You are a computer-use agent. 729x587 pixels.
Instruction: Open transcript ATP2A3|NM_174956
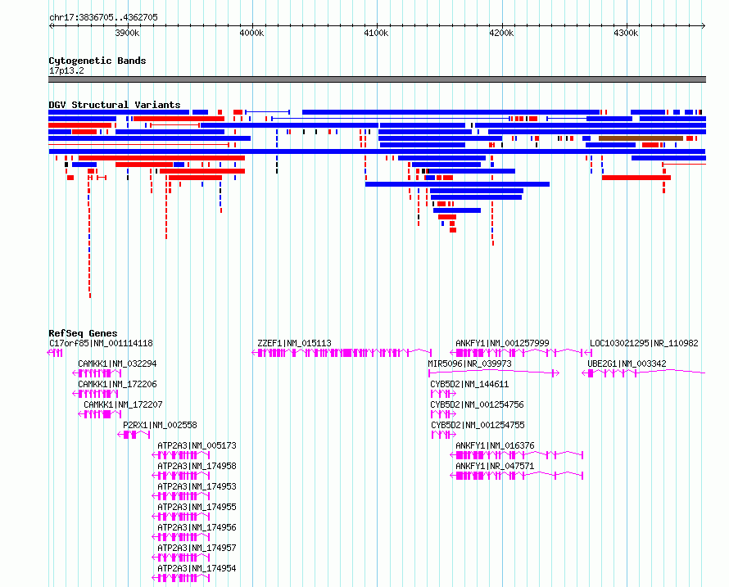(x=197, y=527)
